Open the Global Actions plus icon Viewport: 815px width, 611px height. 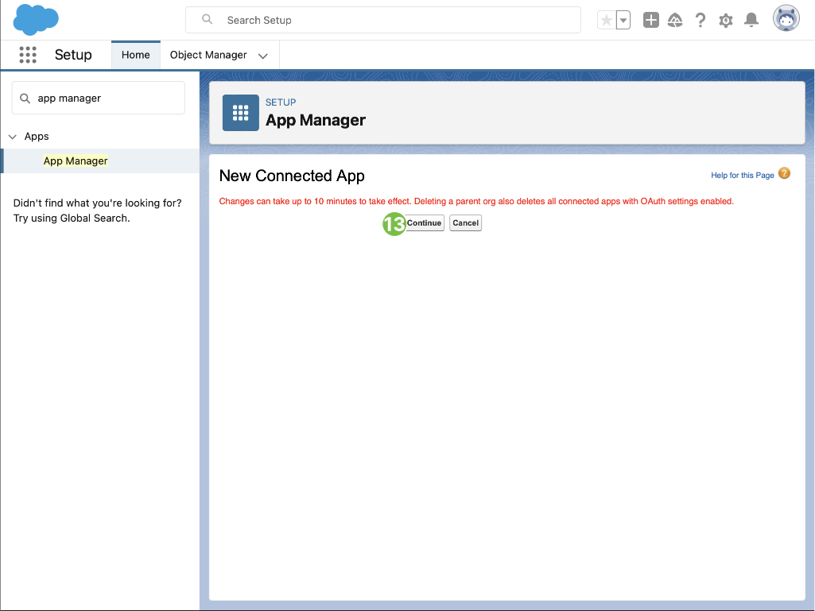(650, 21)
